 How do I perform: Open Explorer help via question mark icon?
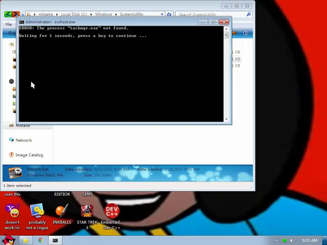pos(246,33)
